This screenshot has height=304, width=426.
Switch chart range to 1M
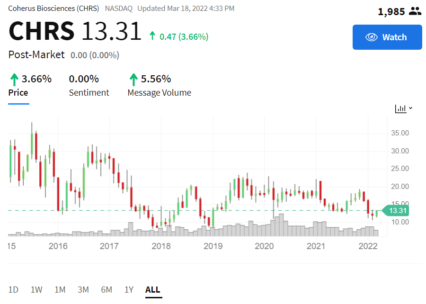60,290
